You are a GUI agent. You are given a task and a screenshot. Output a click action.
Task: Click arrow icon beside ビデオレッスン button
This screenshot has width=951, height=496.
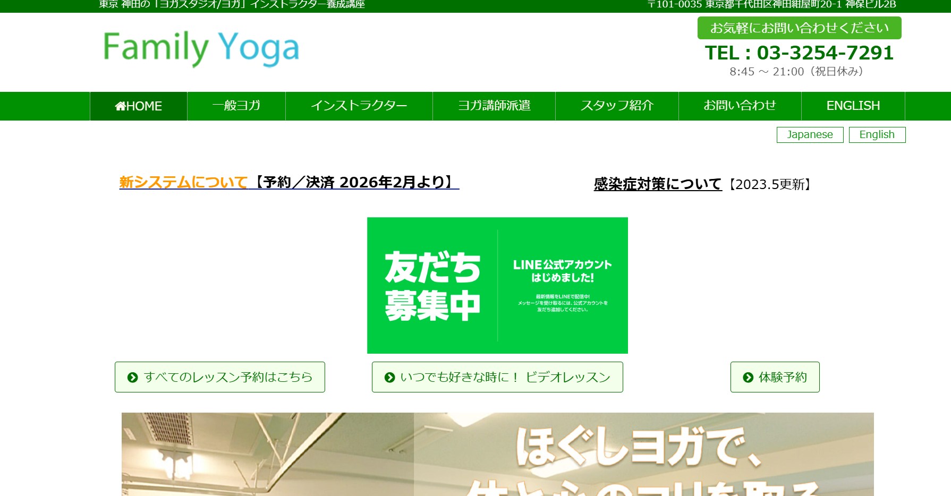tap(389, 378)
